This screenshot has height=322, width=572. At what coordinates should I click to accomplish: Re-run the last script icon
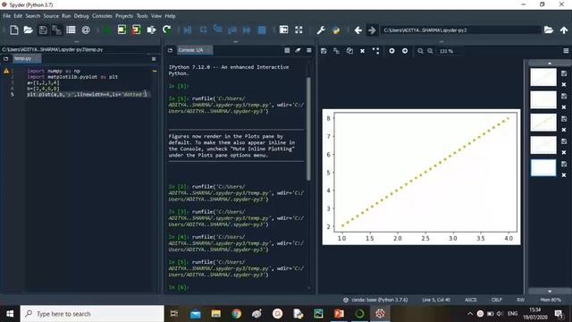(166, 30)
